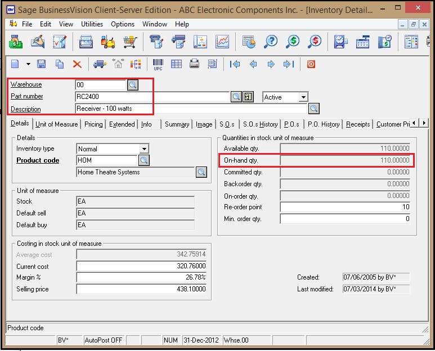Viewport: 435px width, 351px height.
Task: Click the truck with notepad icon
Action: [x=178, y=42]
